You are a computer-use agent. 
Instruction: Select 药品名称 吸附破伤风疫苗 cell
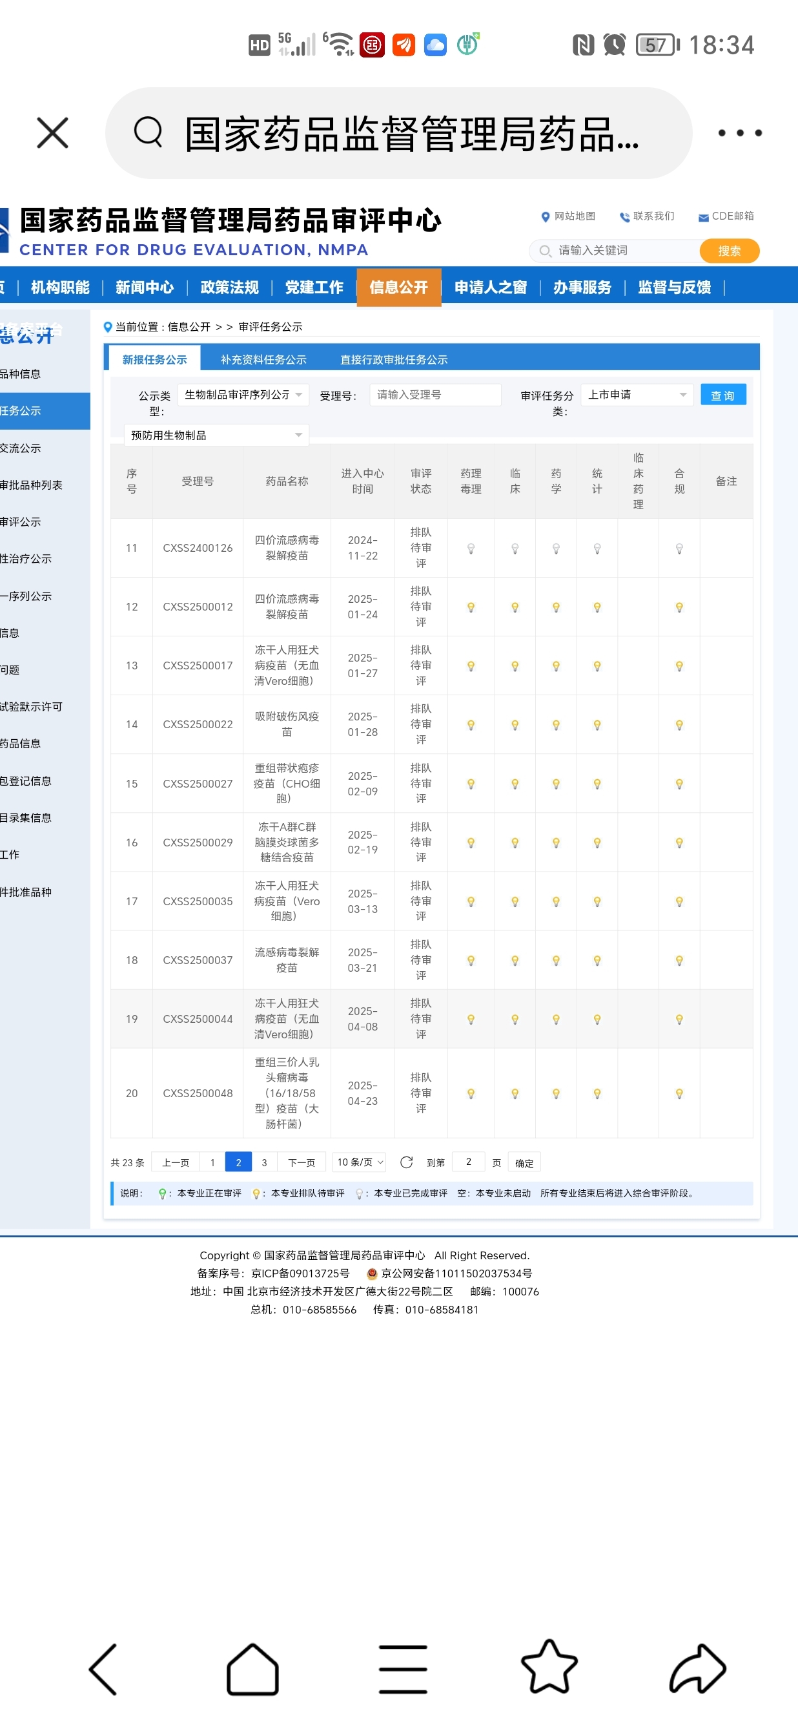pyautogui.click(x=287, y=724)
